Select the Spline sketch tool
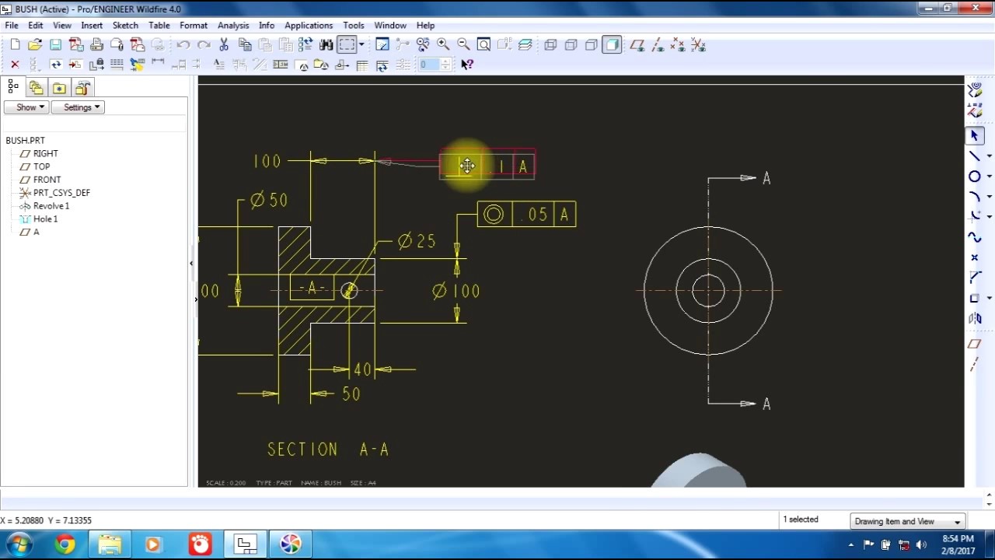The height and width of the screenshot is (560, 995). 975,237
